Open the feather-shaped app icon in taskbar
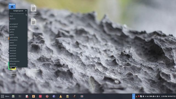Screen dimensions: 176x99 pyautogui.click(x=75, y=96)
